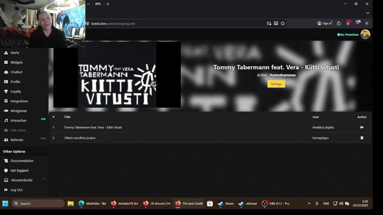Click the browser Sign in button
The width and height of the screenshot is (383, 215).
[325, 23]
